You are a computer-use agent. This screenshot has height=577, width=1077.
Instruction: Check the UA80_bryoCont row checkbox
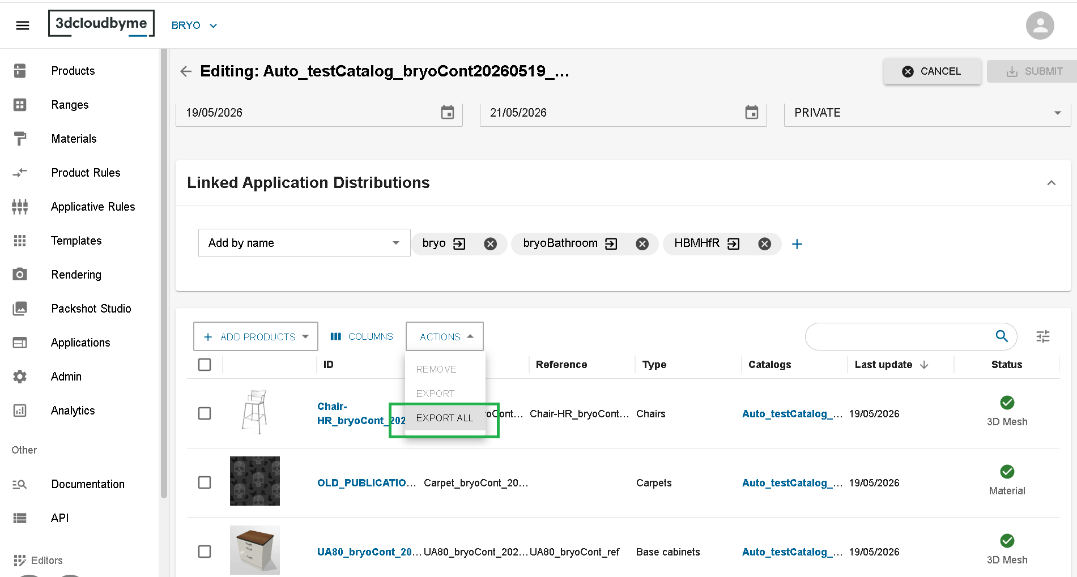(205, 552)
